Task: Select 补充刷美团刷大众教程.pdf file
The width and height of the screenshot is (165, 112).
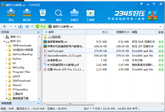Action: coord(104,65)
